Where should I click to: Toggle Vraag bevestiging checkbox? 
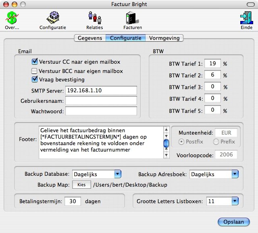tap(34, 79)
